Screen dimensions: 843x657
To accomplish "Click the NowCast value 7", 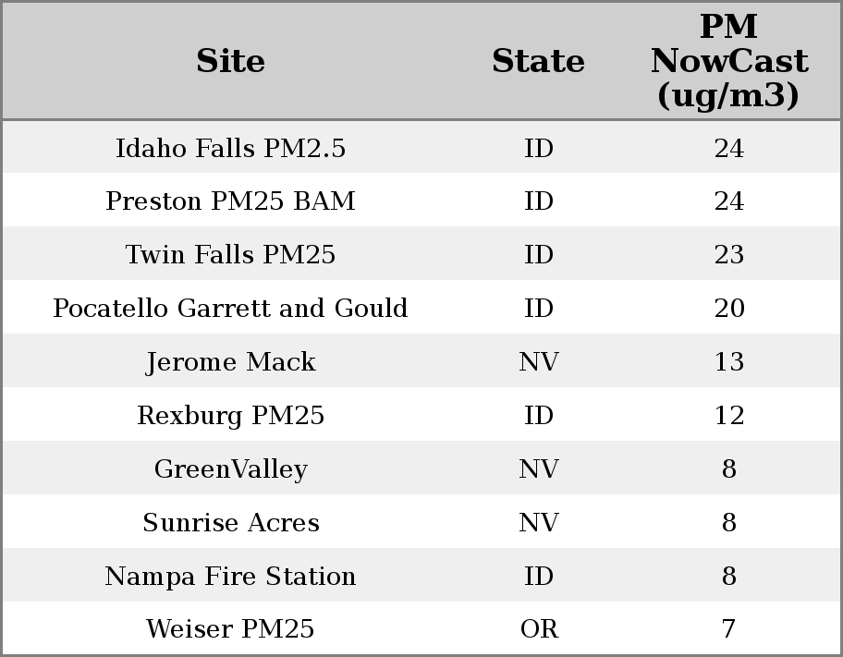I will pyautogui.click(x=729, y=629).
